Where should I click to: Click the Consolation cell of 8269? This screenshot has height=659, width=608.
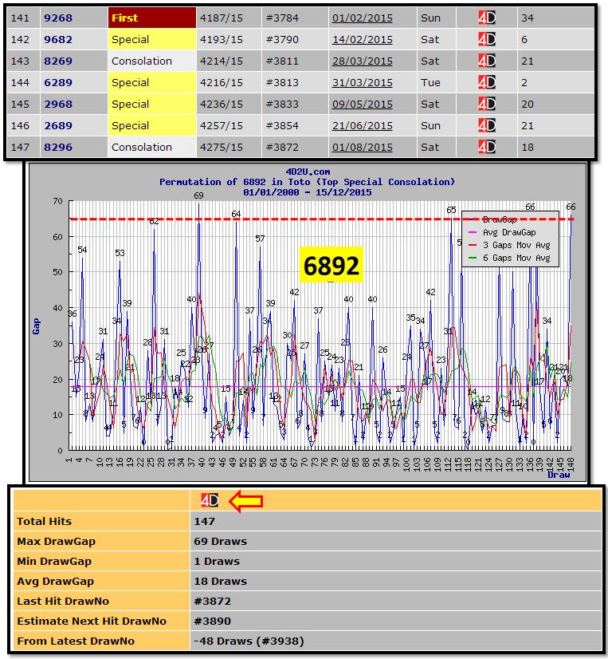pyautogui.click(x=152, y=61)
